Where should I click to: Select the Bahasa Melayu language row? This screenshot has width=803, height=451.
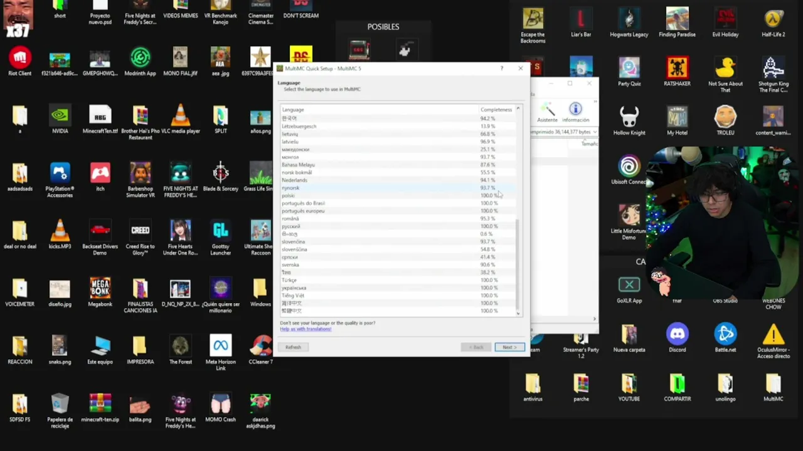point(397,165)
